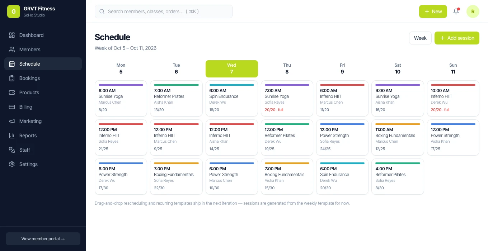
Task: Click the Schedule page heading
Action: [112, 37]
